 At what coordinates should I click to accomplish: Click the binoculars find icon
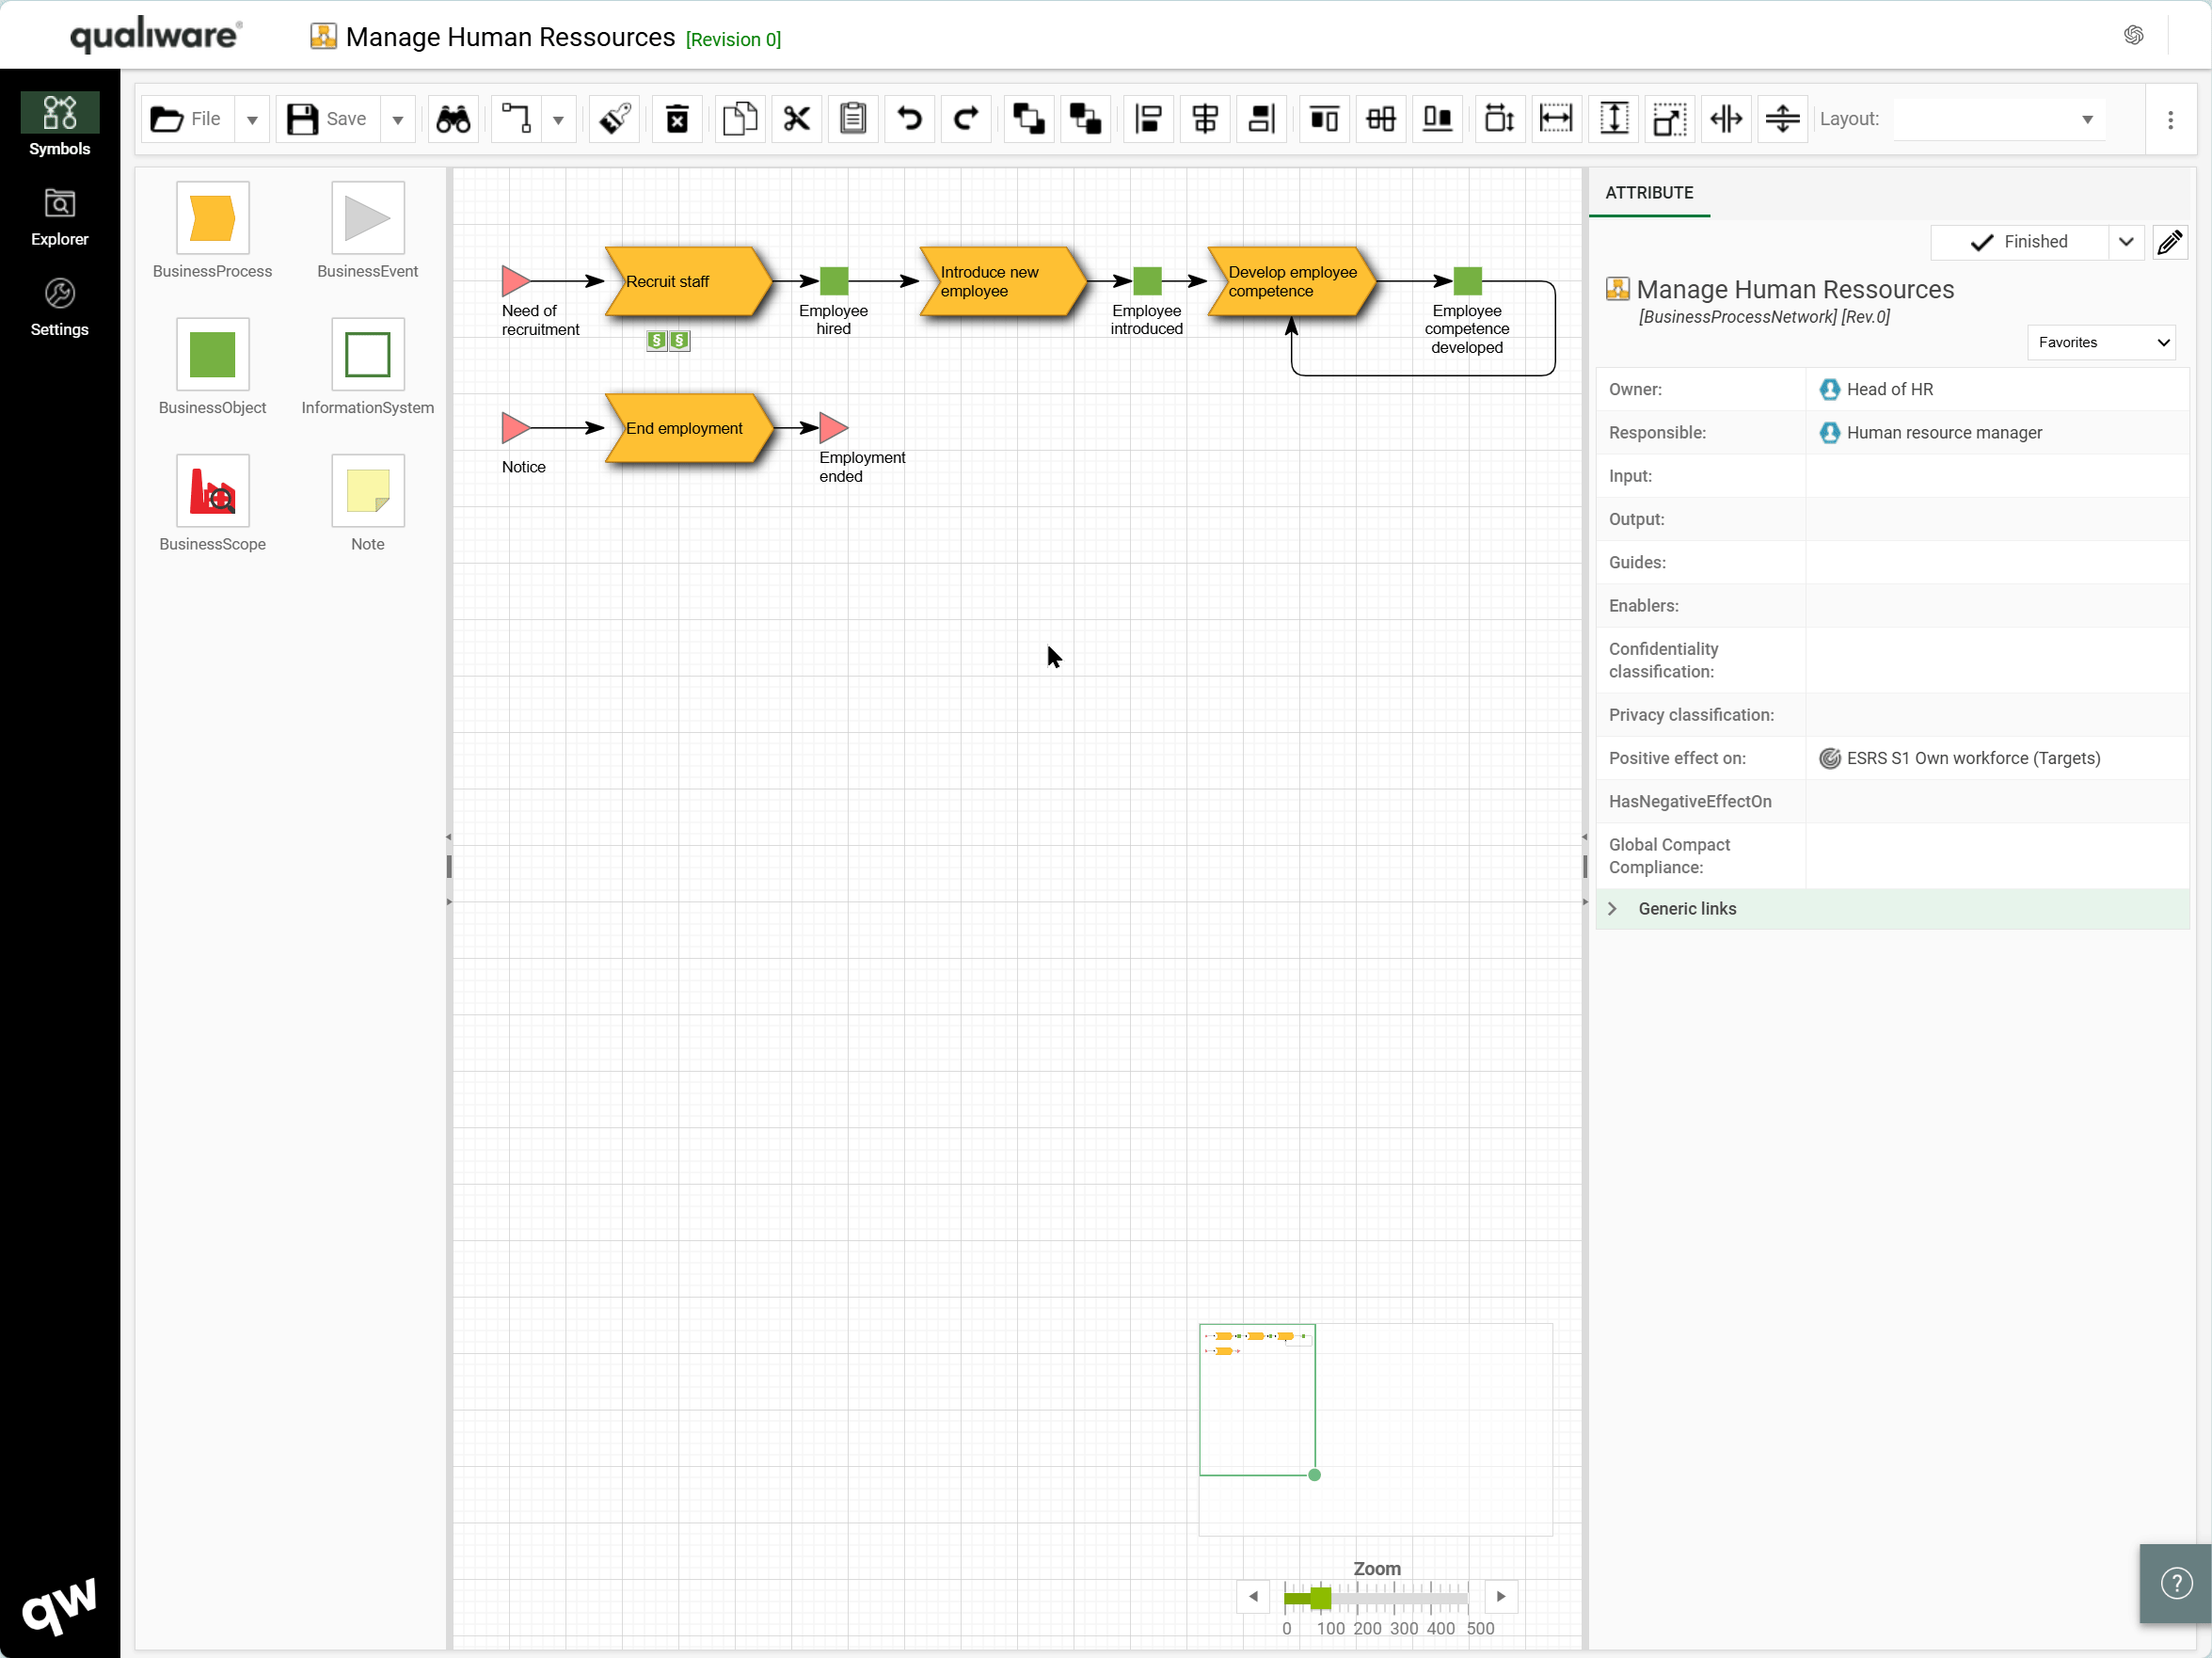pyautogui.click(x=453, y=119)
